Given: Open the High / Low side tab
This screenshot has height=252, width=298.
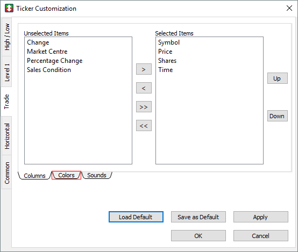Looking at the screenshot, I should (7, 37).
